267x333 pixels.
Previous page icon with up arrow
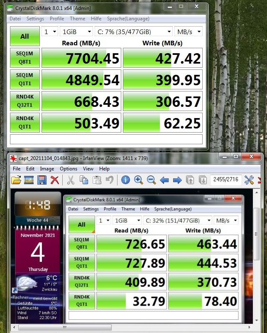point(190,180)
